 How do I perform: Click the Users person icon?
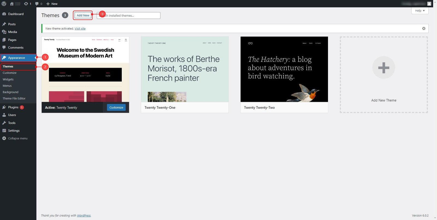pos(4,115)
